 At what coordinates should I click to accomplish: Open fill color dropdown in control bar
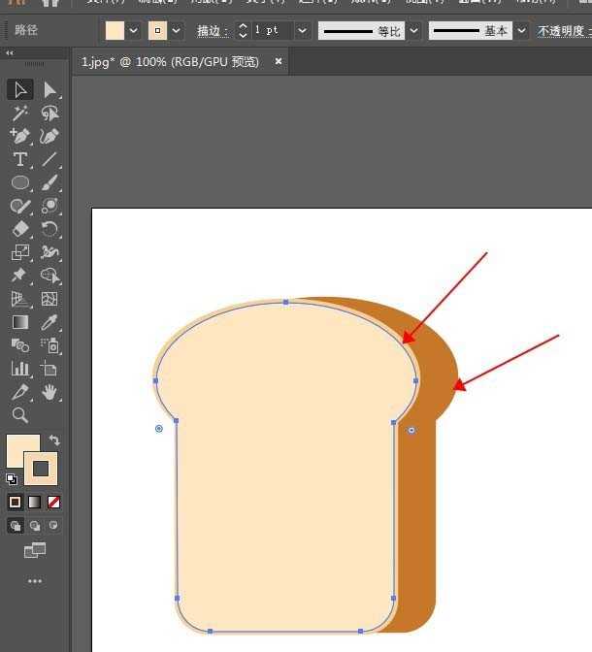tap(134, 30)
